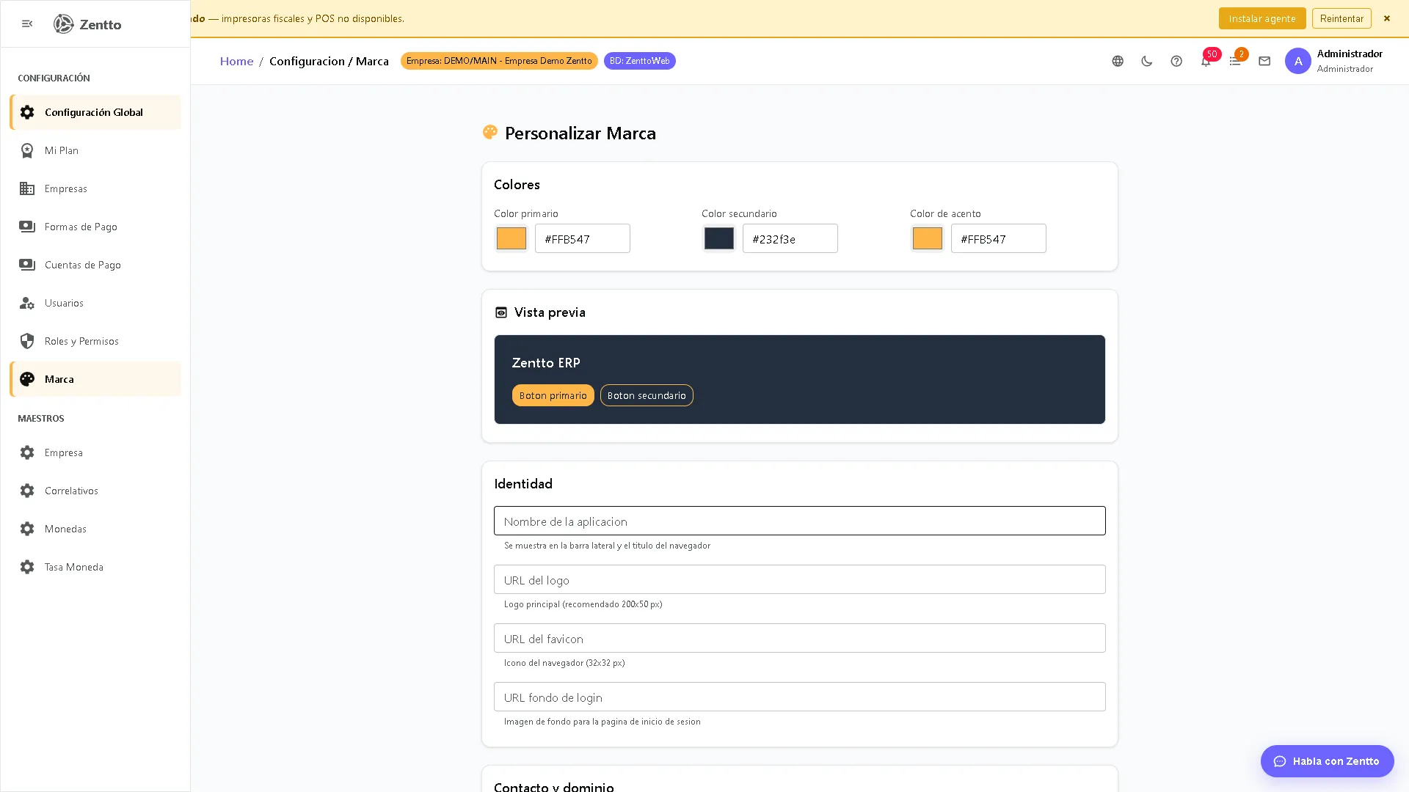1409x792 pixels.
Task: Click Vista previa eye icon
Action: click(501, 312)
